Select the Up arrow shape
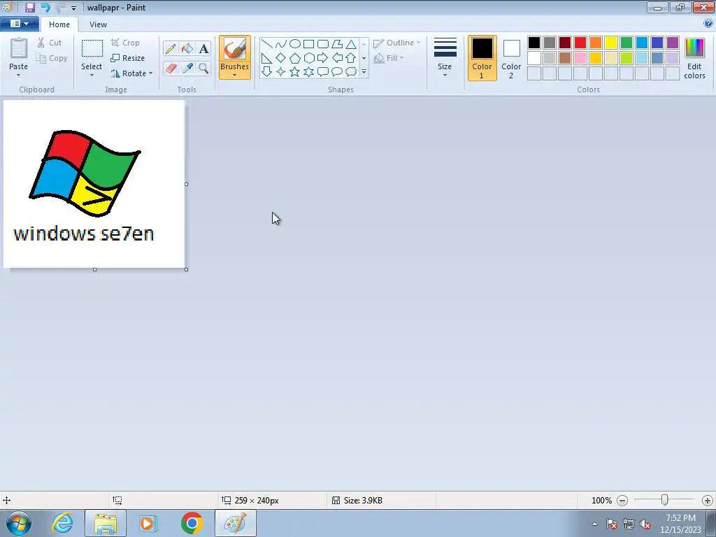 pyautogui.click(x=351, y=58)
